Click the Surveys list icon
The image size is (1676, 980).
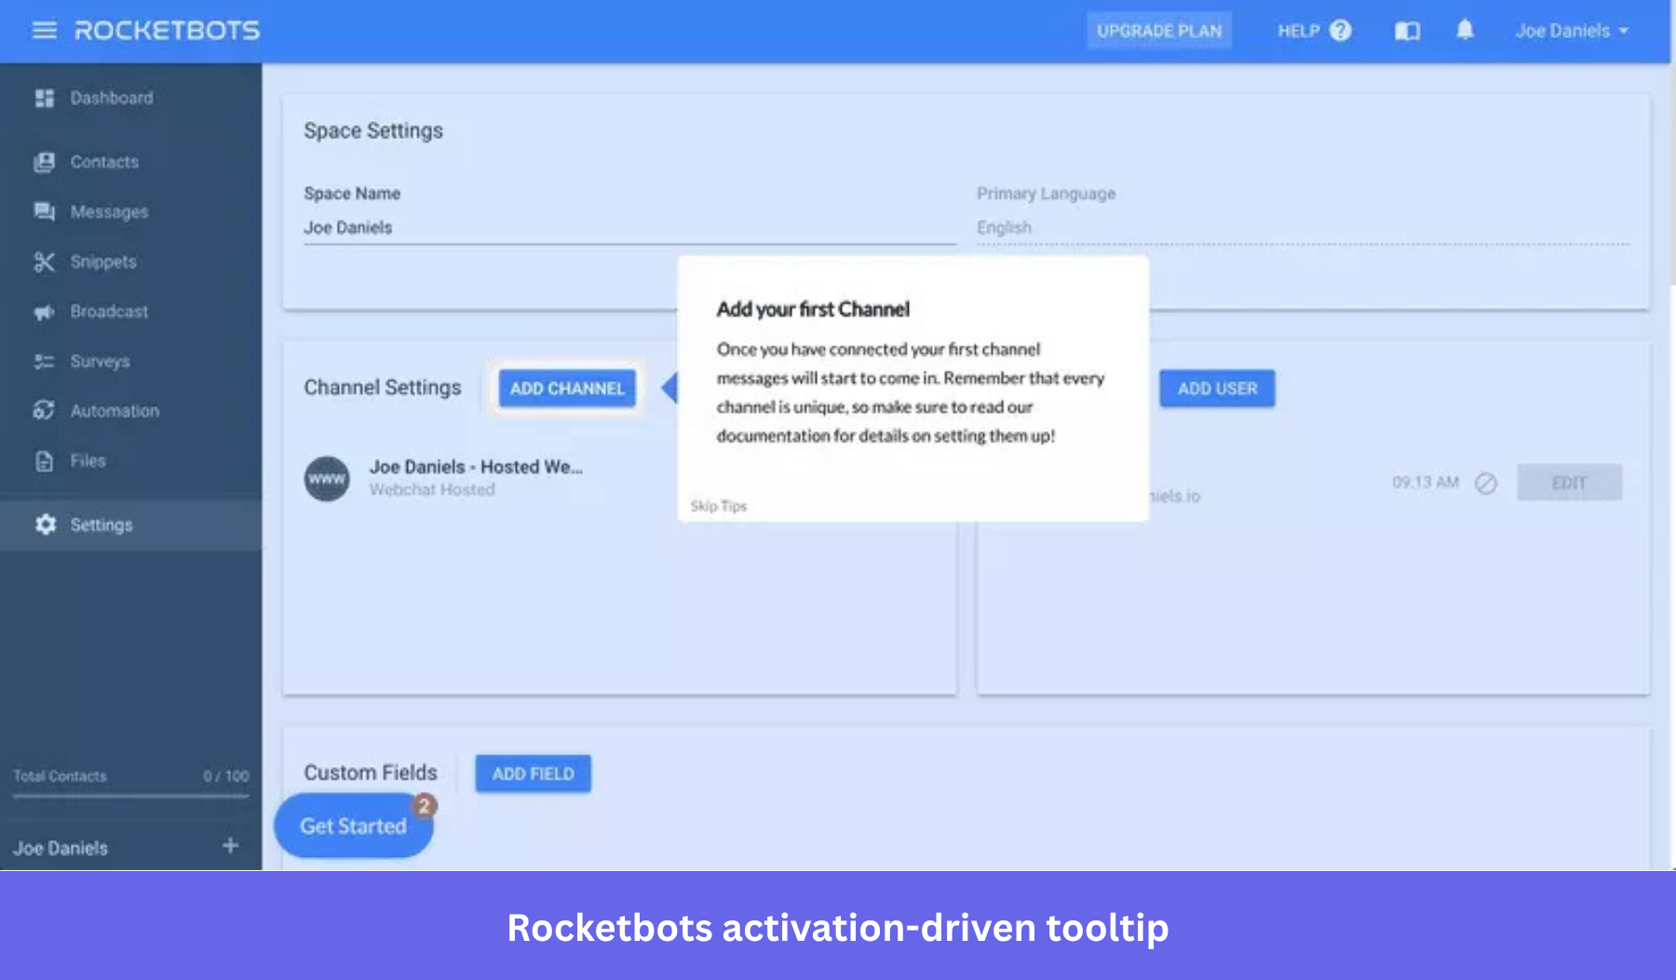pos(44,361)
